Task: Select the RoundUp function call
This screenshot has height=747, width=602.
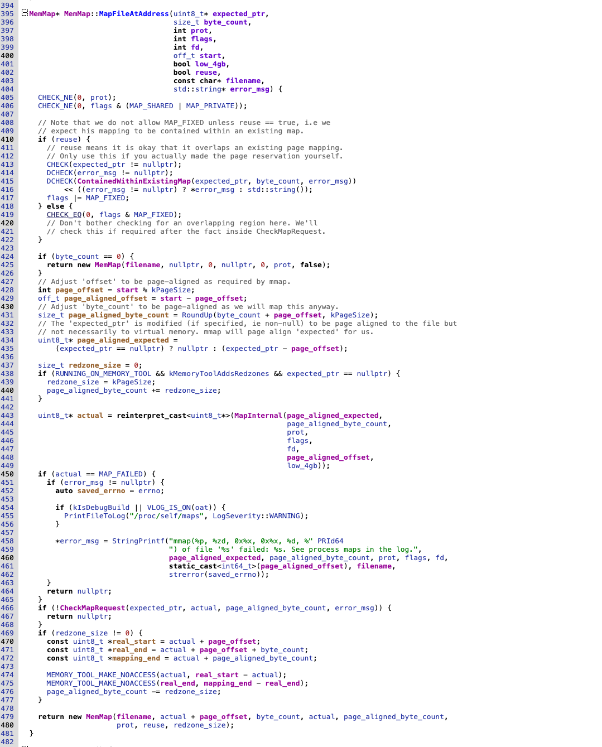Action: coord(197,315)
